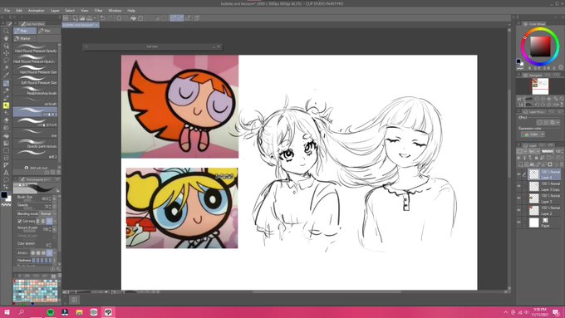Hide Layer 4 with its eye icon
The image size is (565, 318).
[x=518, y=174]
